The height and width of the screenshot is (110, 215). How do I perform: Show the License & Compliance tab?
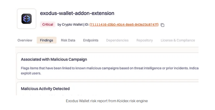pyautogui.click(x=178, y=40)
